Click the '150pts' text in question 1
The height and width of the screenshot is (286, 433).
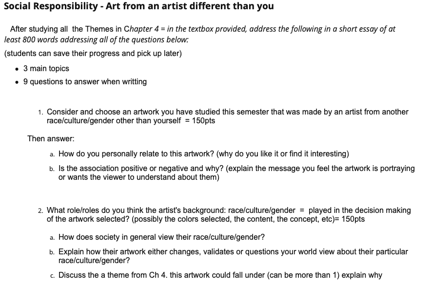(x=203, y=120)
